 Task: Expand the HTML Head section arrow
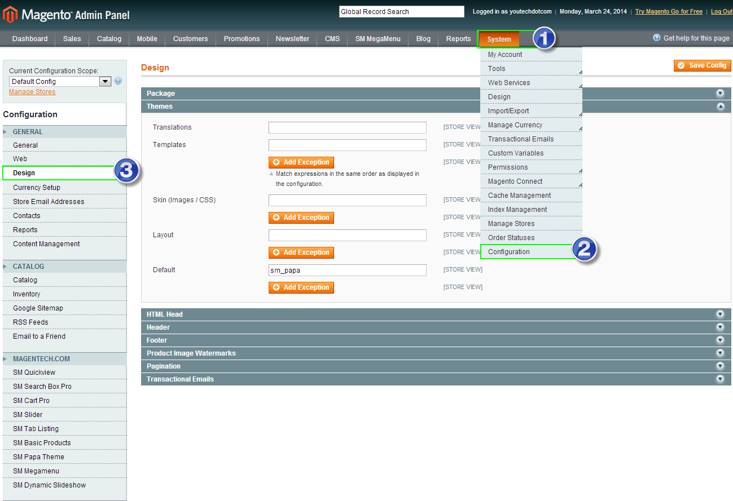pyautogui.click(x=720, y=314)
